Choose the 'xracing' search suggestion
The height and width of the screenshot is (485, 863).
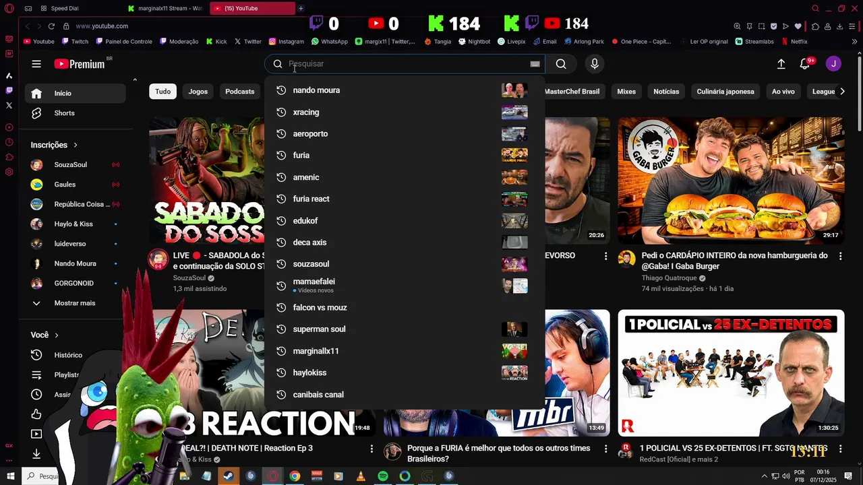point(405,112)
